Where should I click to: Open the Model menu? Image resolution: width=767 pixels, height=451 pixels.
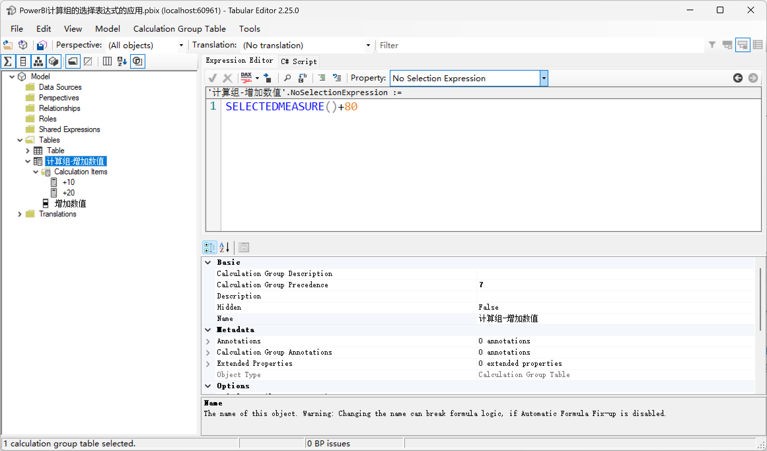[x=108, y=29]
